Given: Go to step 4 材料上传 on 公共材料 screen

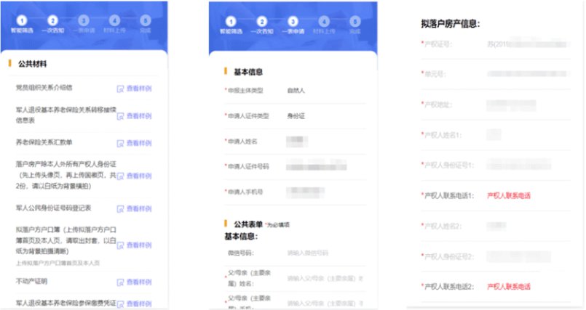Looking at the screenshot, I should pos(114,24).
